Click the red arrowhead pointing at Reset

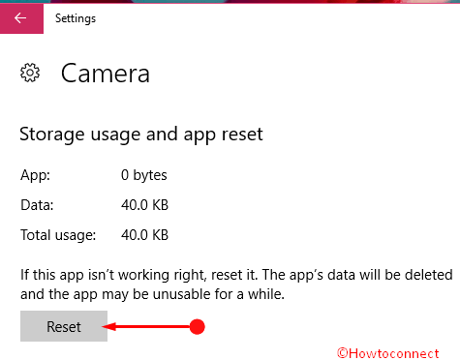point(109,327)
